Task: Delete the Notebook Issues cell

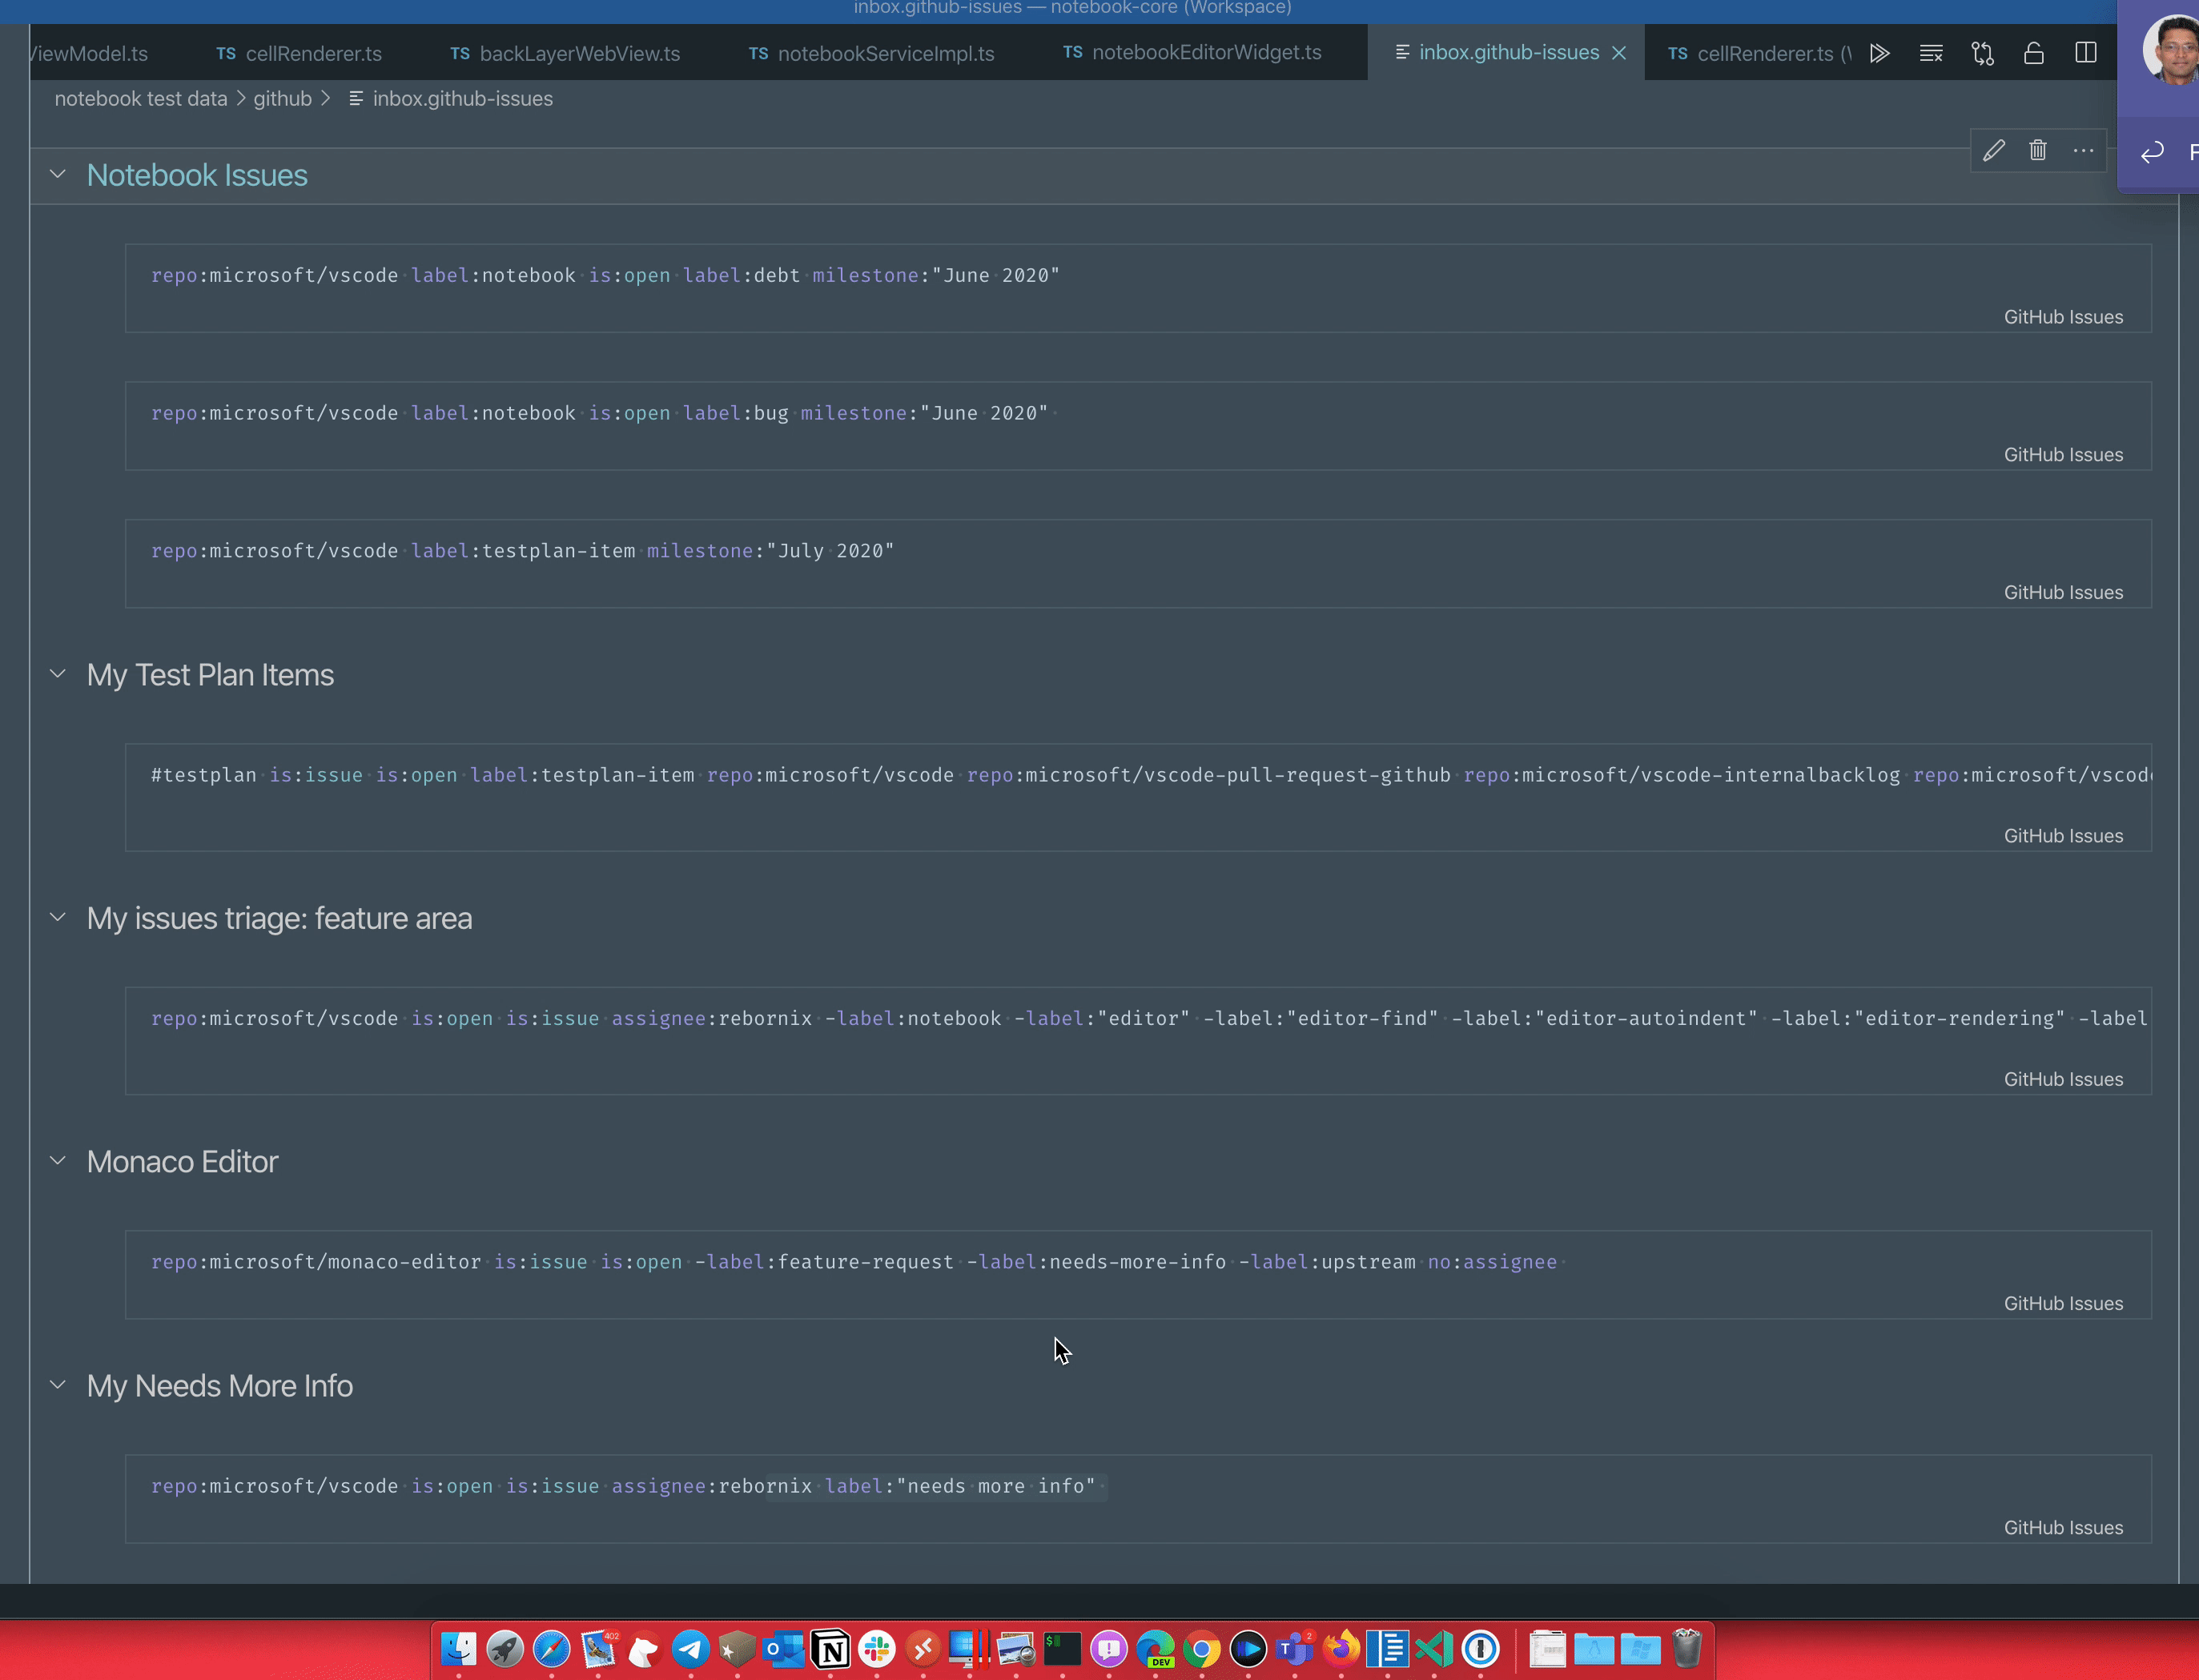Action: pos(2038,151)
